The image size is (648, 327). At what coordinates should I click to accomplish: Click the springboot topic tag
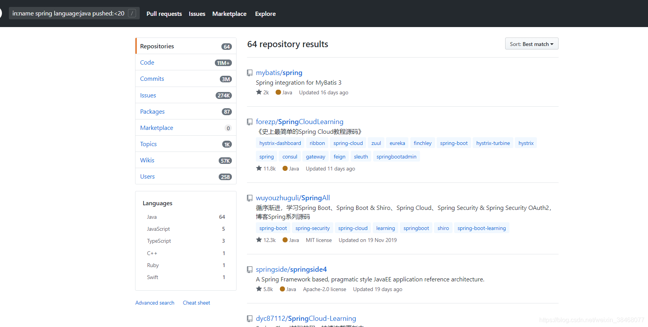(x=416, y=228)
